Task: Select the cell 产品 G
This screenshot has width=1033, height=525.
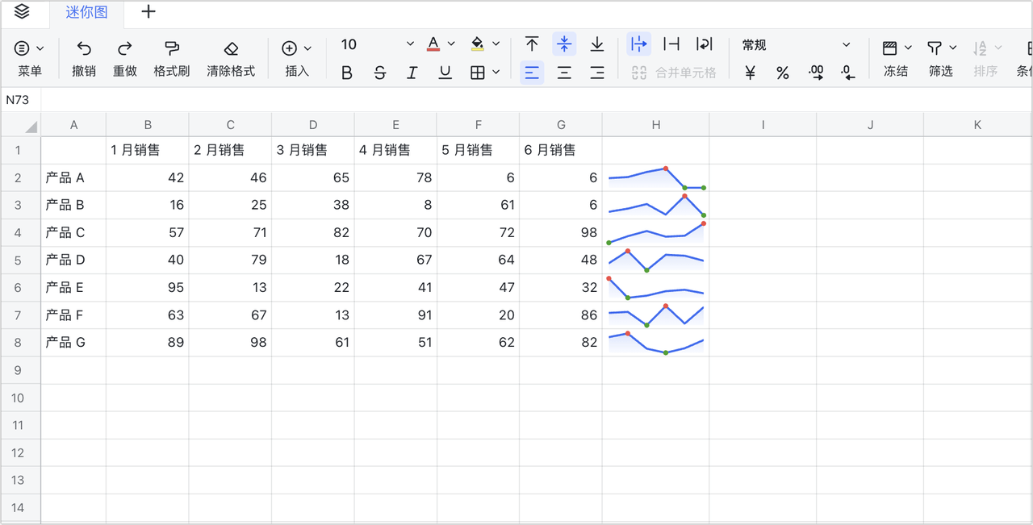Action: click(x=73, y=342)
